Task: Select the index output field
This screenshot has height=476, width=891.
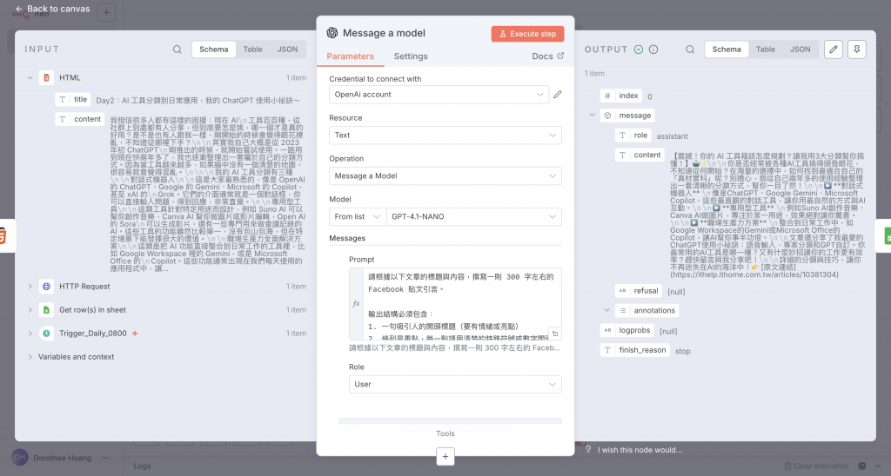Action: [x=621, y=96]
